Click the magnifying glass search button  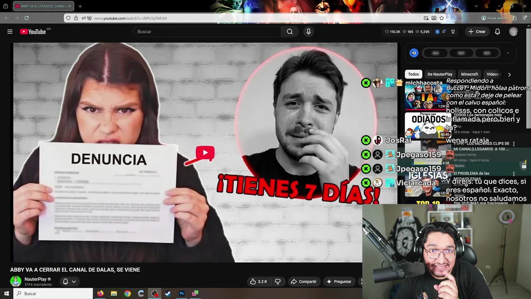[290, 32]
